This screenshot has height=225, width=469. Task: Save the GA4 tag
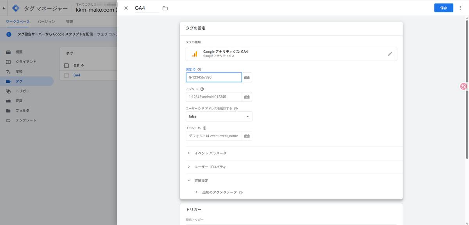click(x=444, y=8)
